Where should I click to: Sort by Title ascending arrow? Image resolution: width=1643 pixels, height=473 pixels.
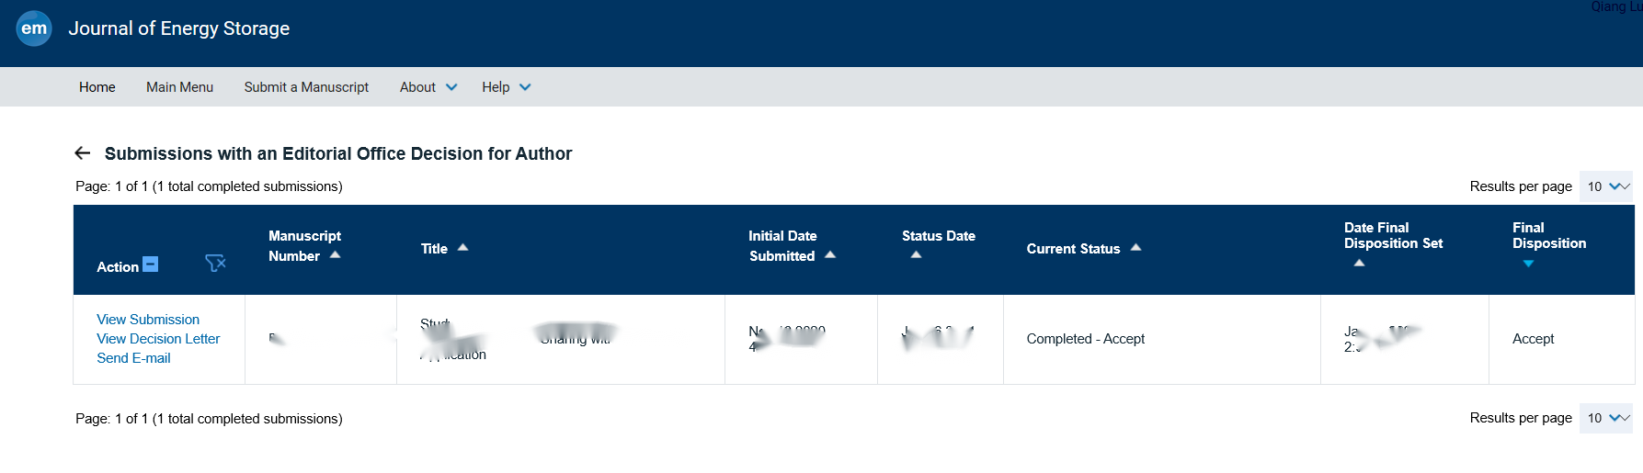coord(463,247)
